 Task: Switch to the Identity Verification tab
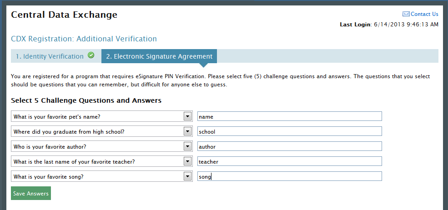click(50, 56)
